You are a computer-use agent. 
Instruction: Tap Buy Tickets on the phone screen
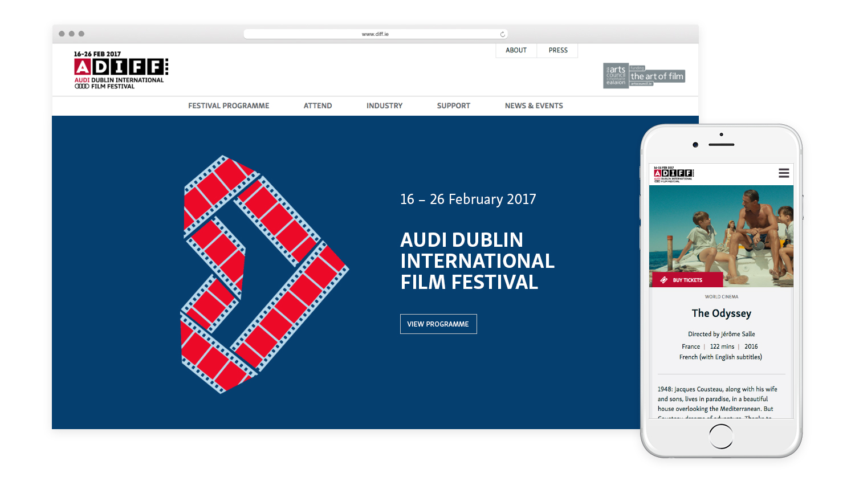687,280
